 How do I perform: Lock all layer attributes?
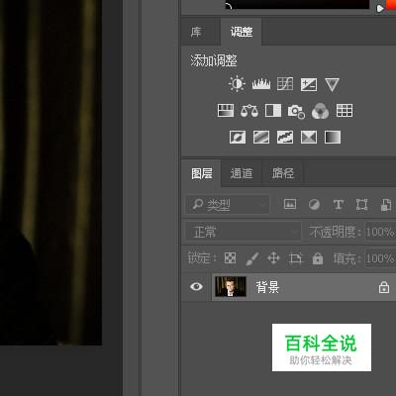[x=318, y=258]
